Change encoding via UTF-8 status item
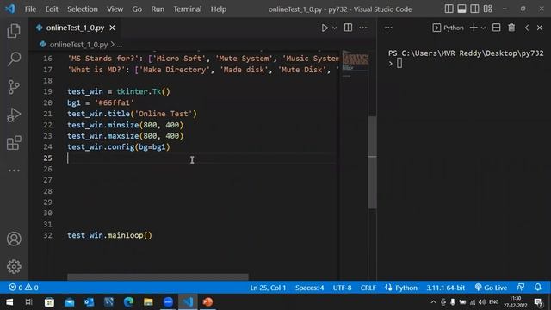551x310 pixels. click(343, 288)
